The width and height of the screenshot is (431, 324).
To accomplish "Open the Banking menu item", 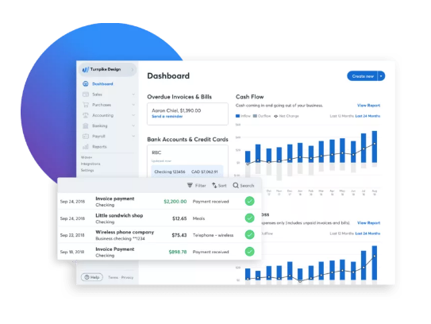I will click(99, 125).
